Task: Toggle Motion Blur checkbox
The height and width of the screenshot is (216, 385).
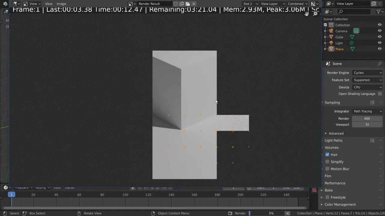Action: [327, 169]
